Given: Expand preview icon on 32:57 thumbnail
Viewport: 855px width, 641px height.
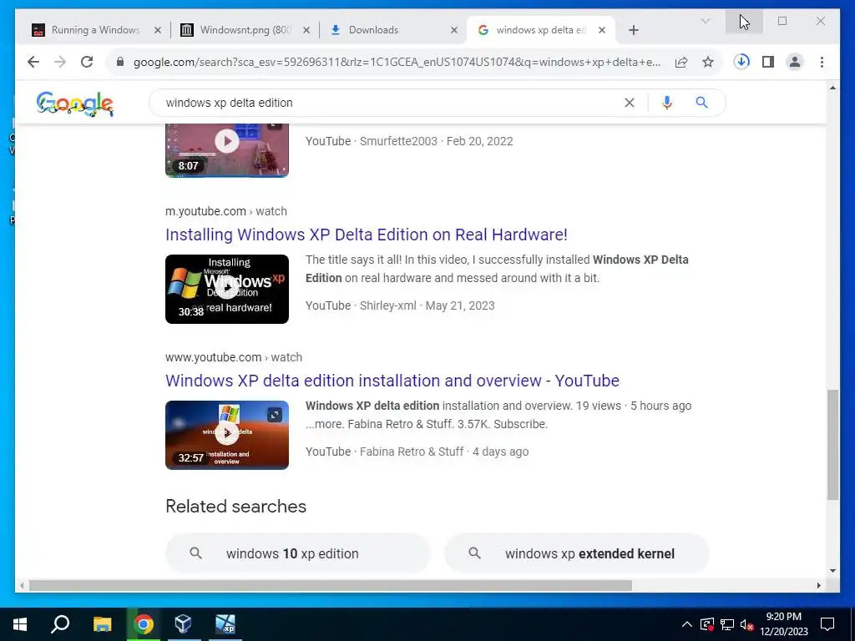Looking at the screenshot, I should [274, 416].
